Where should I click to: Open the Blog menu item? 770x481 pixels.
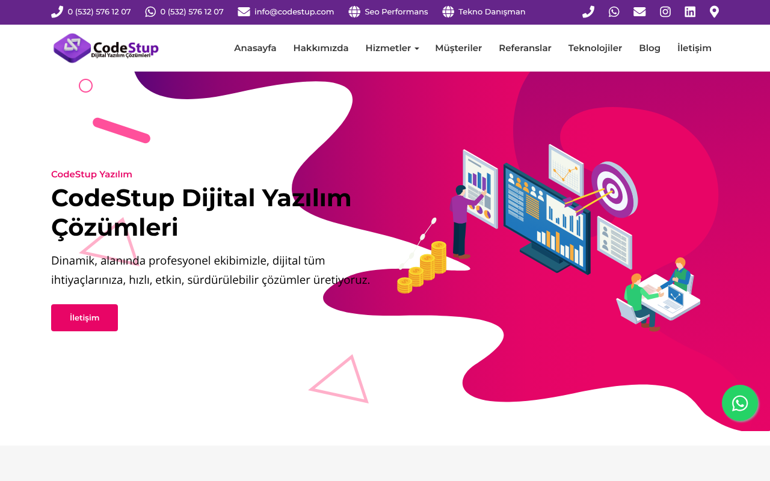(x=650, y=48)
